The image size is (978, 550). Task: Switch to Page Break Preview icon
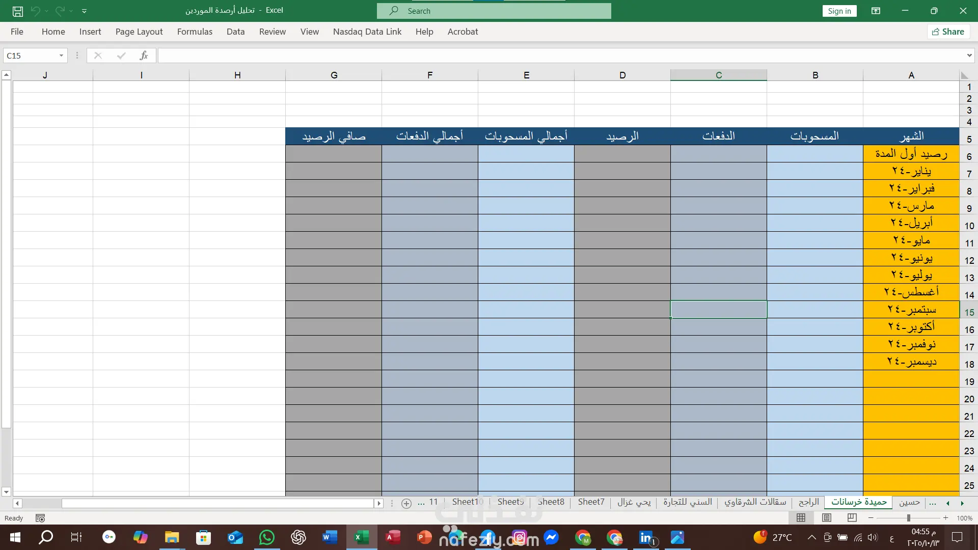852,518
